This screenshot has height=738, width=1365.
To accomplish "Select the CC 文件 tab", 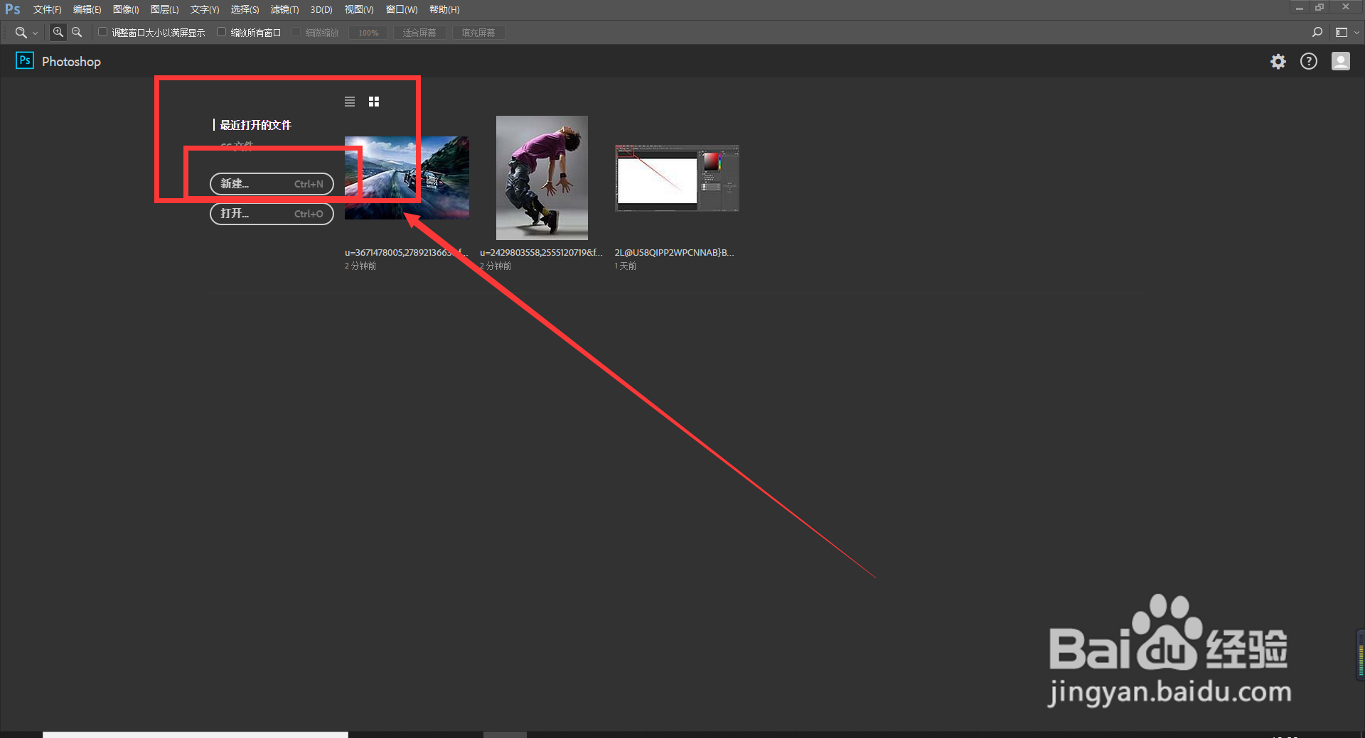I will (x=237, y=146).
